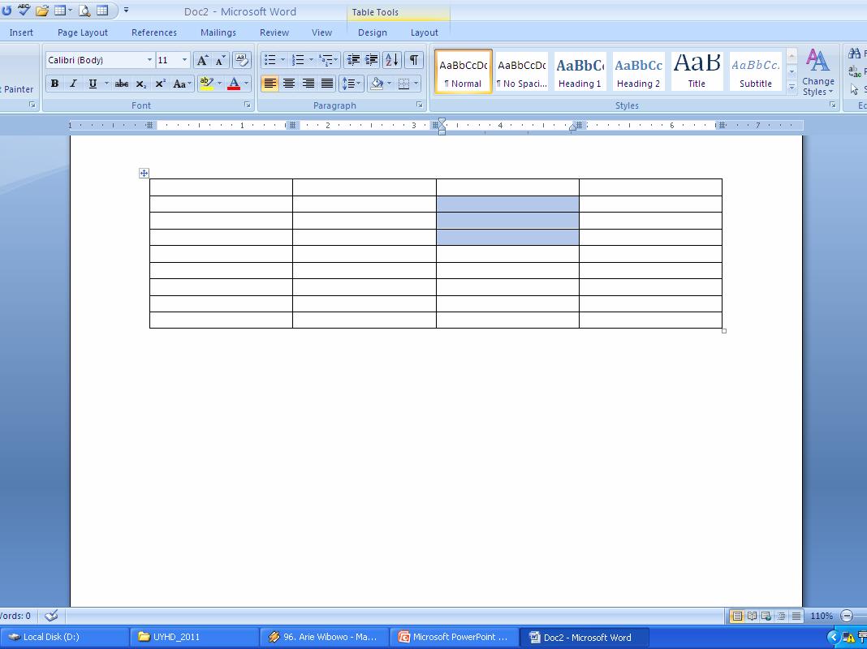Apply the Heading 2 style

639,72
